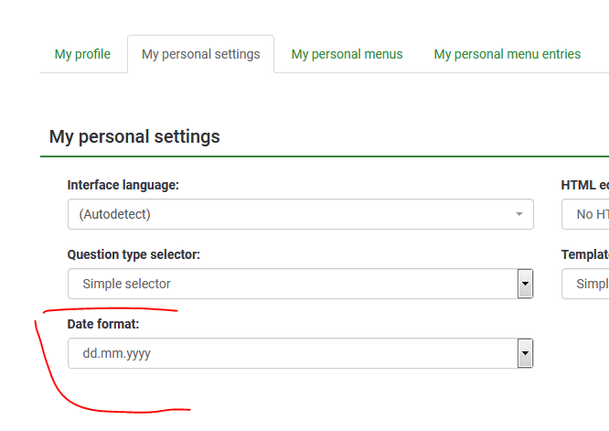Go to My personal menu entries tab

click(x=507, y=54)
